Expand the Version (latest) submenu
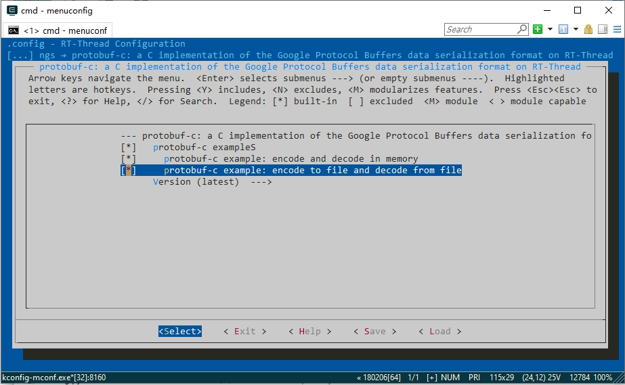Image resolution: width=625 pixels, height=385 pixels. point(212,181)
